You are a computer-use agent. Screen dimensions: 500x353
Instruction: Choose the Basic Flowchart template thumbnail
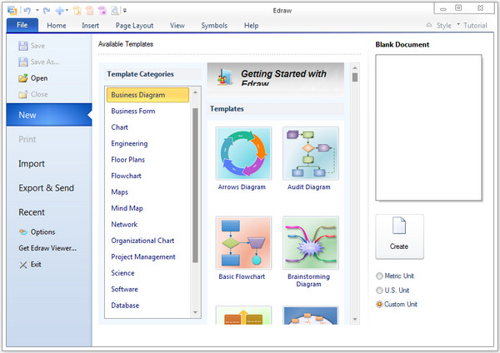pyautogui.click(x=243, y=243)
